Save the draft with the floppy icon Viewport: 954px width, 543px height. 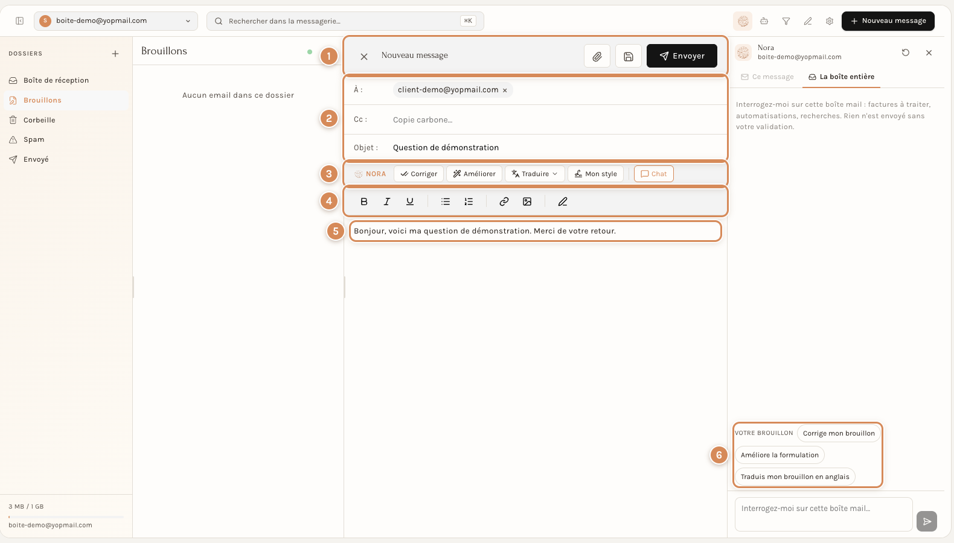pyautogui.click(x=629, y=56)
